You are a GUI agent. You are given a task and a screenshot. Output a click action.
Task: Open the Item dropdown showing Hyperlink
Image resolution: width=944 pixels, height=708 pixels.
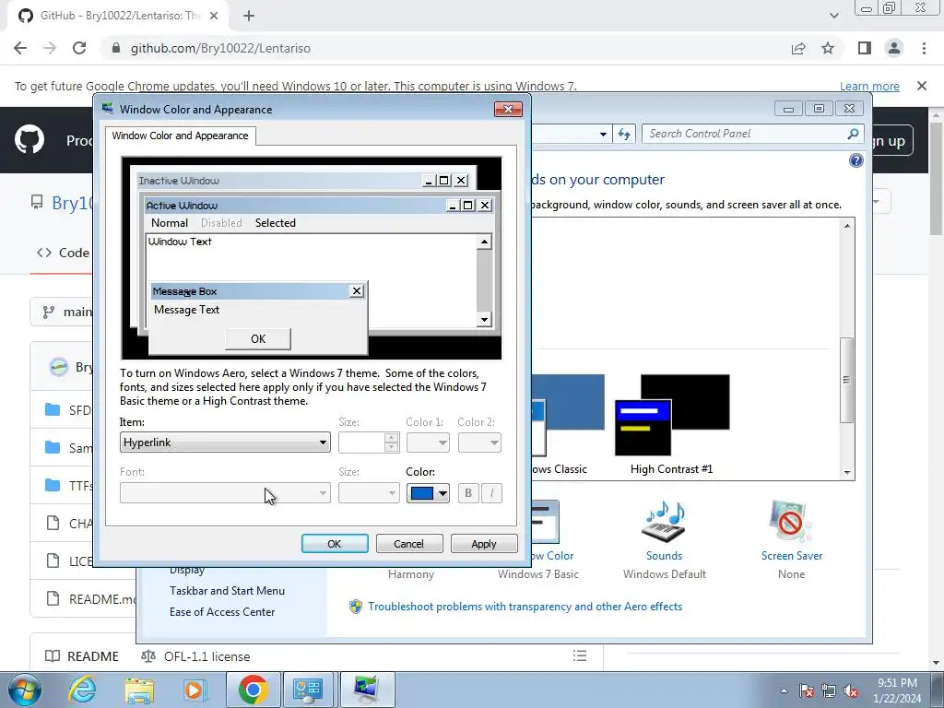(x=225, y=442)
